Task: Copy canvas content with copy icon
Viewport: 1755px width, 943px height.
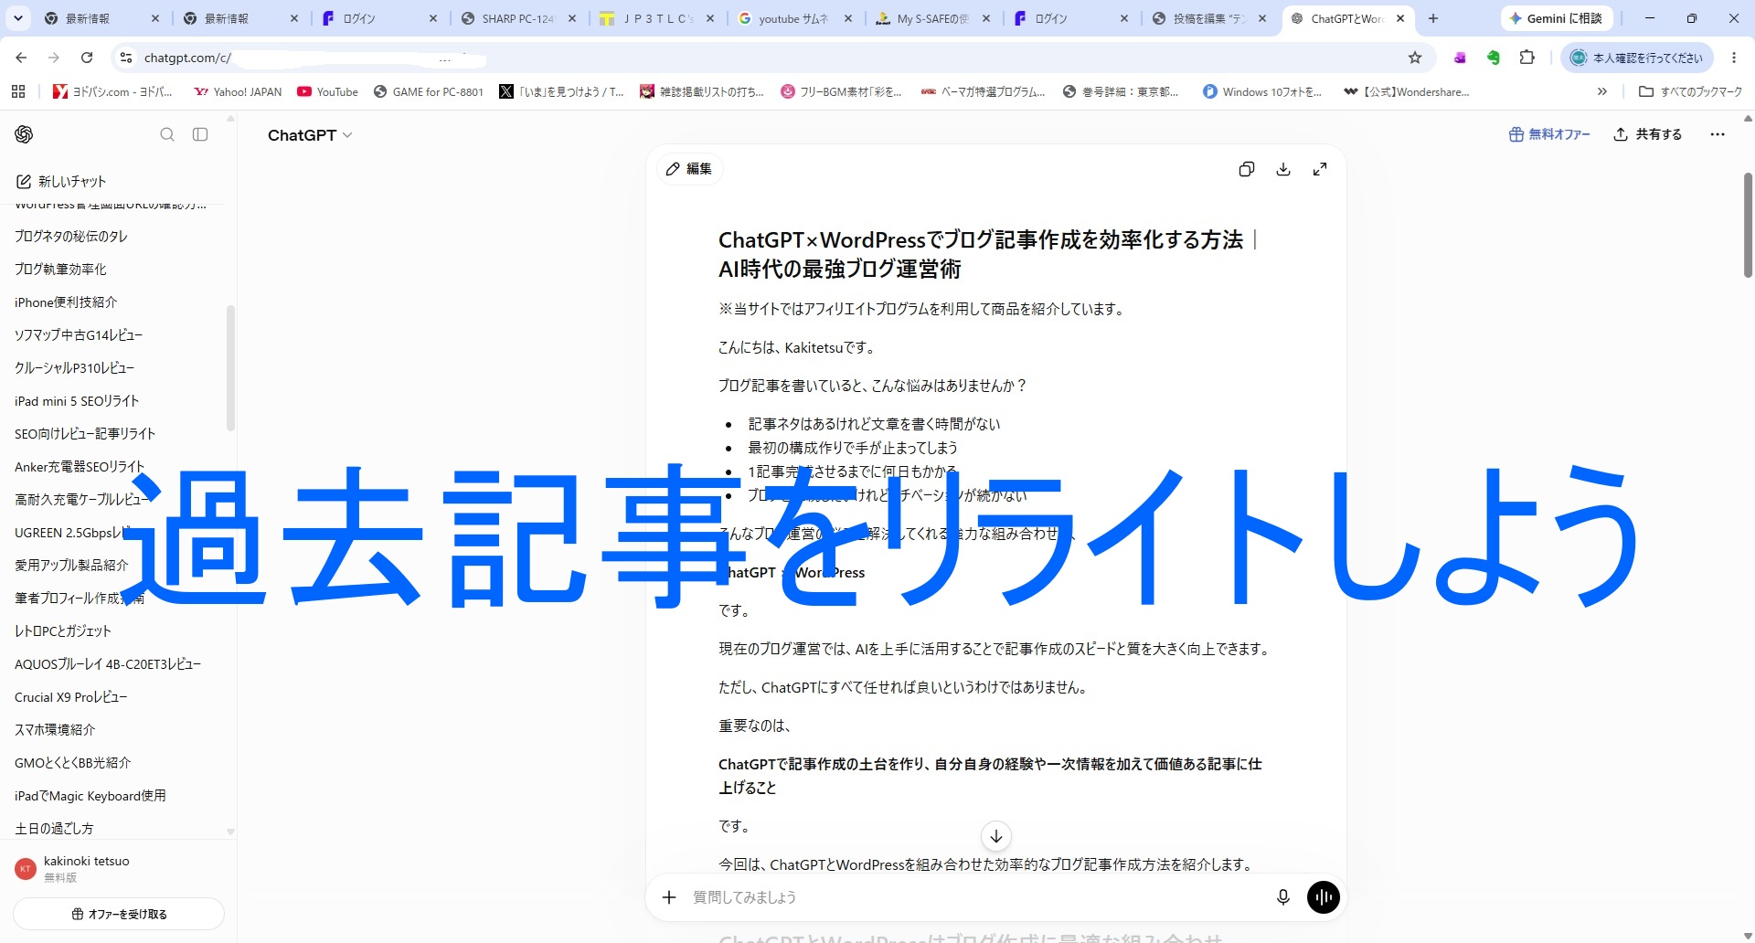Action: coord(1246,169)
